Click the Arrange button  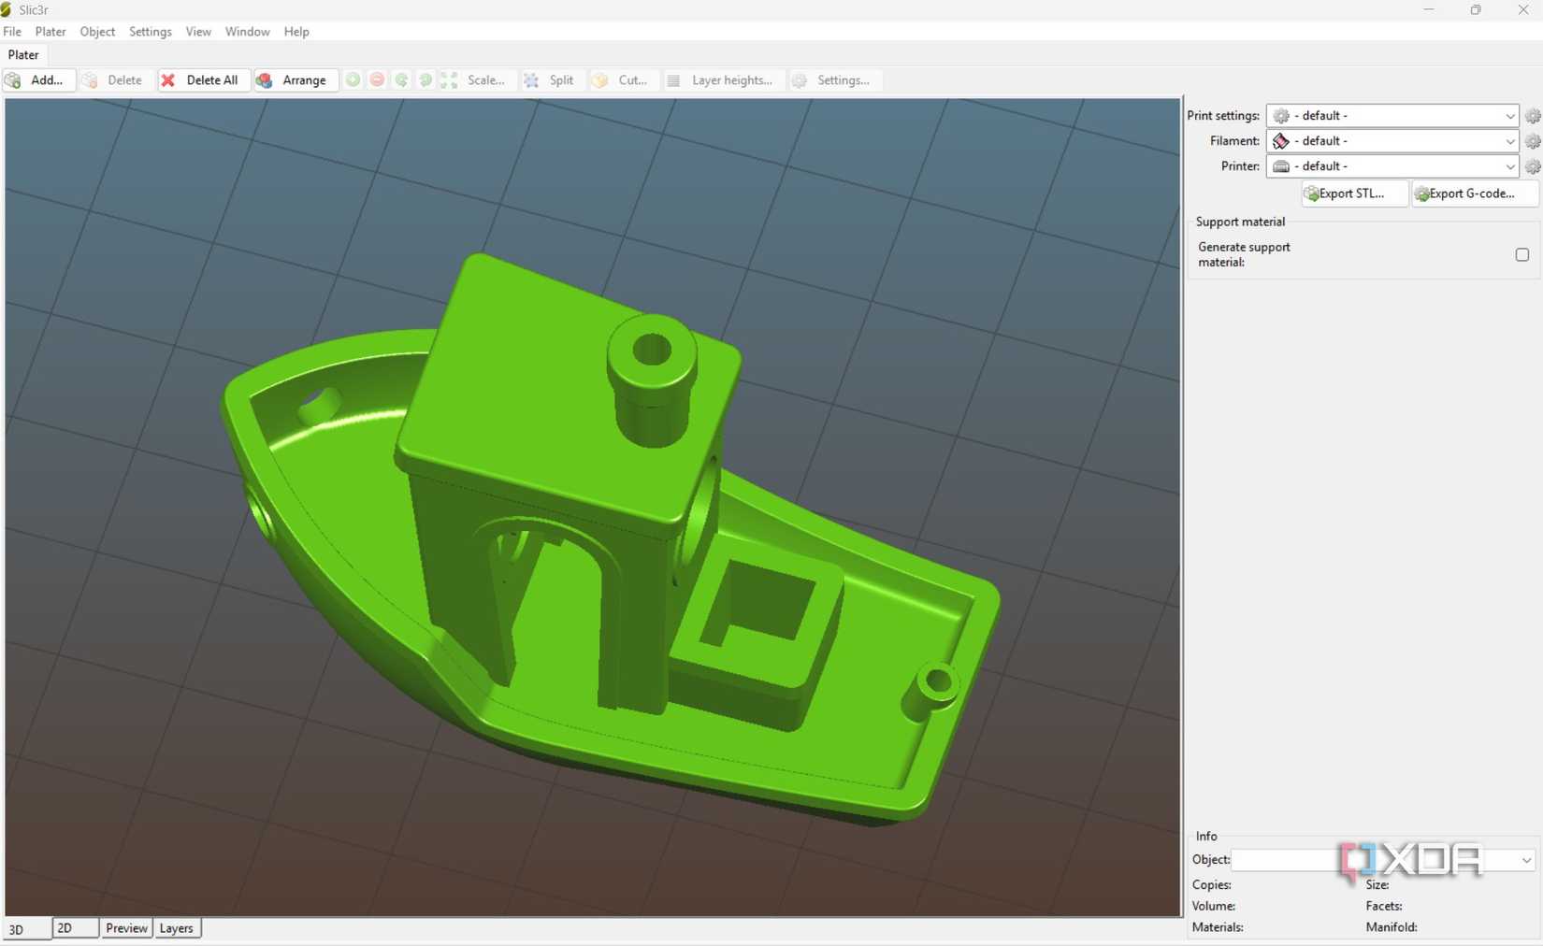point(296,79)
